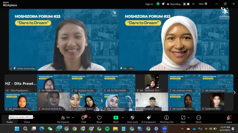Select AB_Andreas Arisby participant tile
238x133 pixels.
click(x=184, y=83)
